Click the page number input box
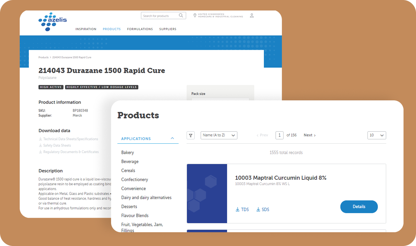The height and width of the screenshot is (246, 416). click(x=279, y=135)
